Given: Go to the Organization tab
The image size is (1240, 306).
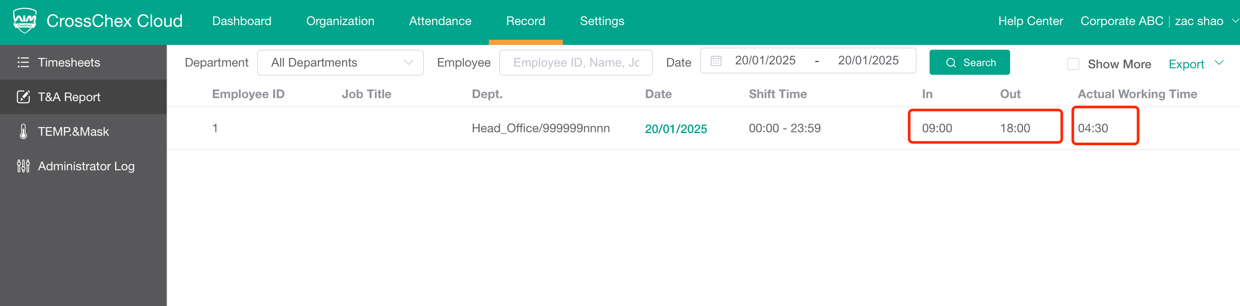Looking at the screenshot, I should [x=340, y=21].
